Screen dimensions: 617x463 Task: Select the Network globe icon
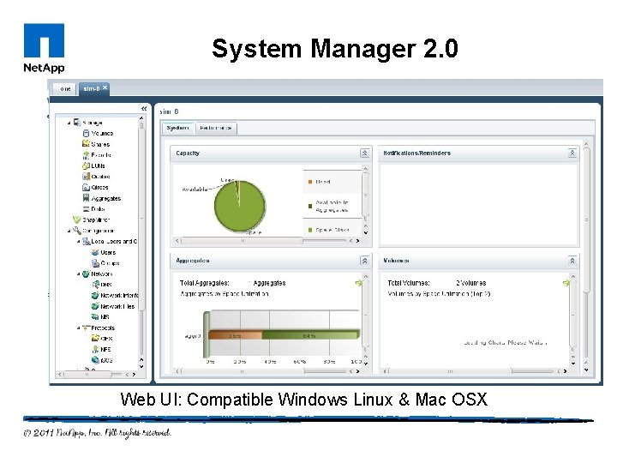click(x=87, y=274)
